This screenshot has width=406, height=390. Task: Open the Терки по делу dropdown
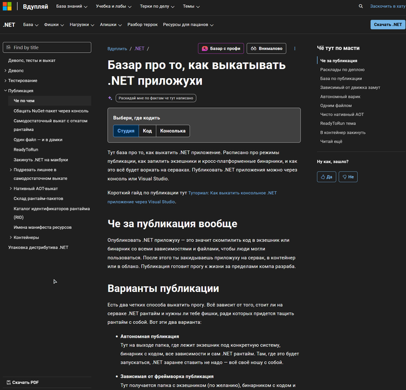pos(157,6)
